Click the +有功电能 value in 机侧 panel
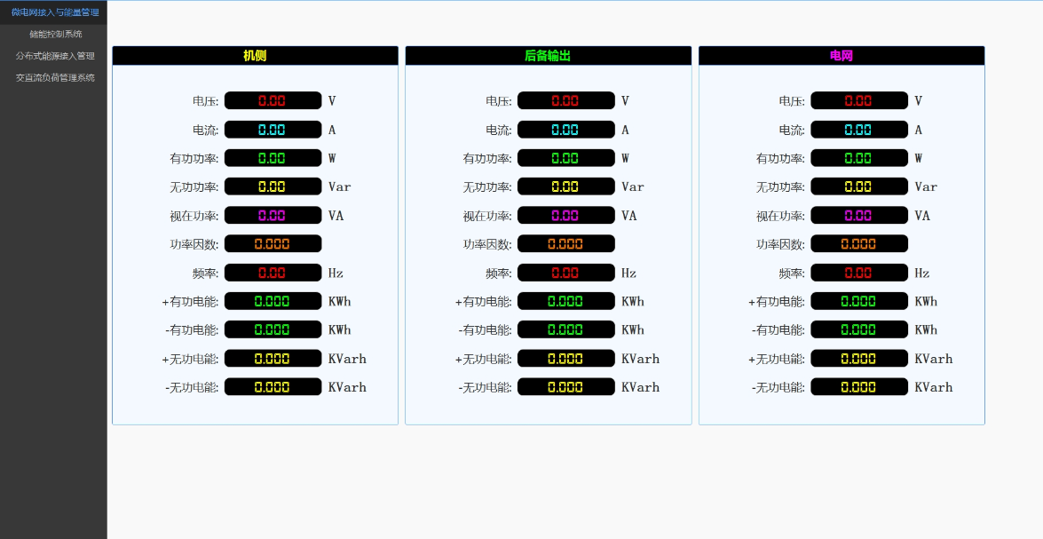 point(273,301)
